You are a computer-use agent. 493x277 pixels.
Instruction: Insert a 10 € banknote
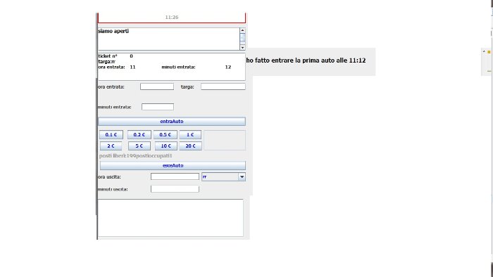tap(166, 146)
